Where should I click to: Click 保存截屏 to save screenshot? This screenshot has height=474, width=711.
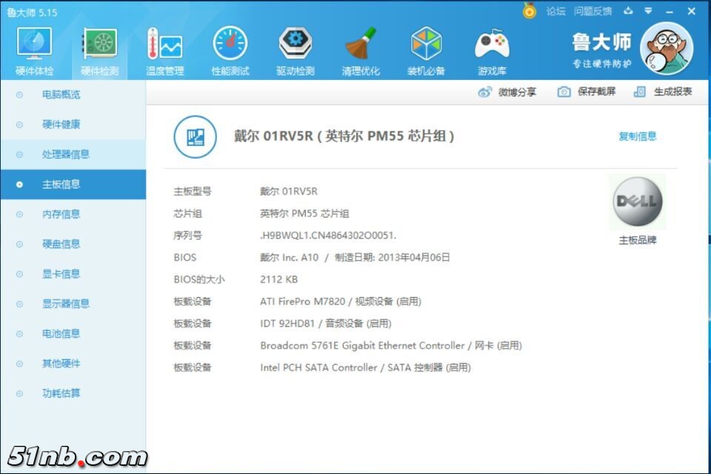(587, 92)
